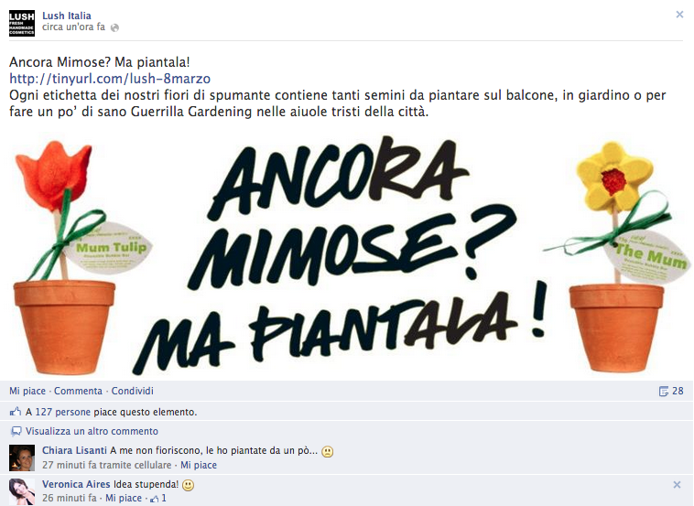Click the comment bubble icon

tap(16, 431)
